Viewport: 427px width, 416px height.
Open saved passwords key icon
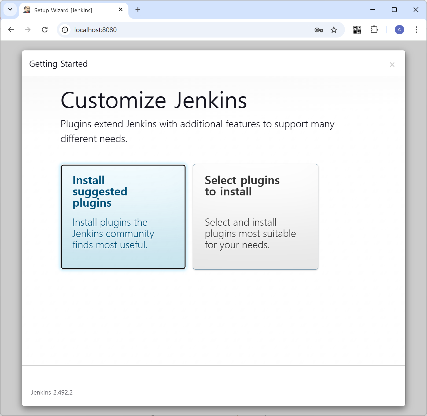[319, 30]
